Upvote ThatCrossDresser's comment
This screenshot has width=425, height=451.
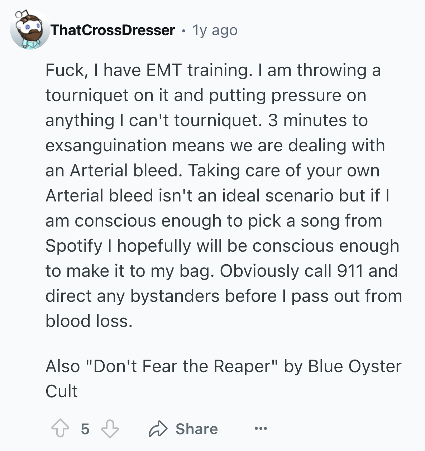click(60, 429)
